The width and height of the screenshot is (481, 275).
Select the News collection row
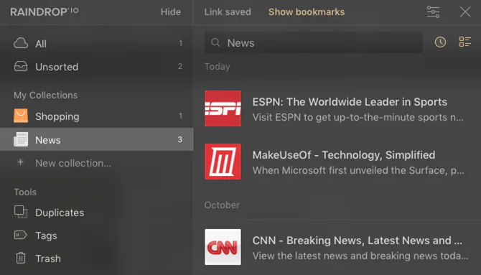(97, 139)
